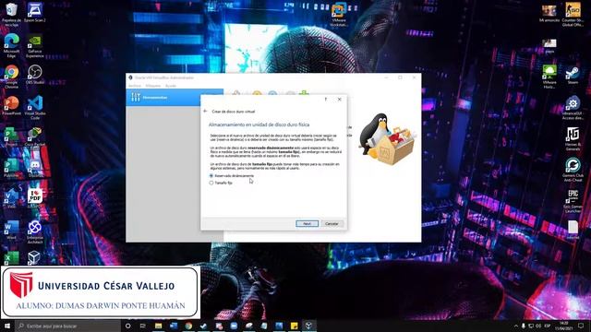Screen dimensions: 591x332
Task: Open the Discord desktop shortcut
Action: pyautogui.click(x=35, y=168)
